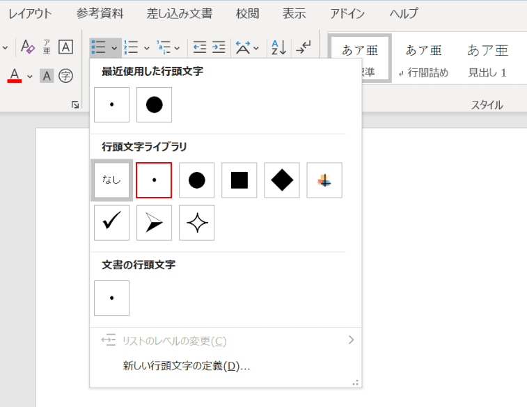527x407 pixels.
Task: Open the 差し込み文書 tab
Action: 180,14
